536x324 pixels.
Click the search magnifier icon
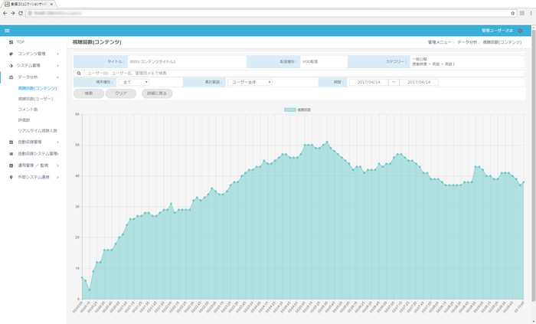79,73
